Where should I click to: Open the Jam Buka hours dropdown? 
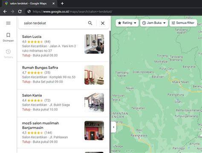coord(154,23)
